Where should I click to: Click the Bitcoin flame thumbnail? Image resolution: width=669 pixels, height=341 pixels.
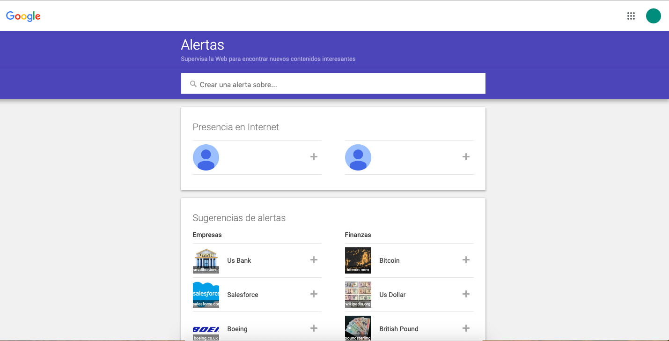click(358, 260)
